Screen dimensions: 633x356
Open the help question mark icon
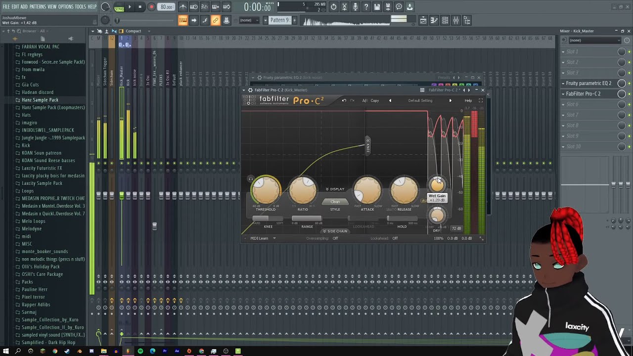click(x=366, y=7)
